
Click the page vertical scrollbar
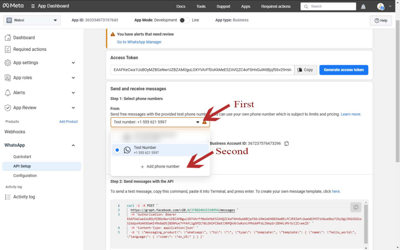397,91
